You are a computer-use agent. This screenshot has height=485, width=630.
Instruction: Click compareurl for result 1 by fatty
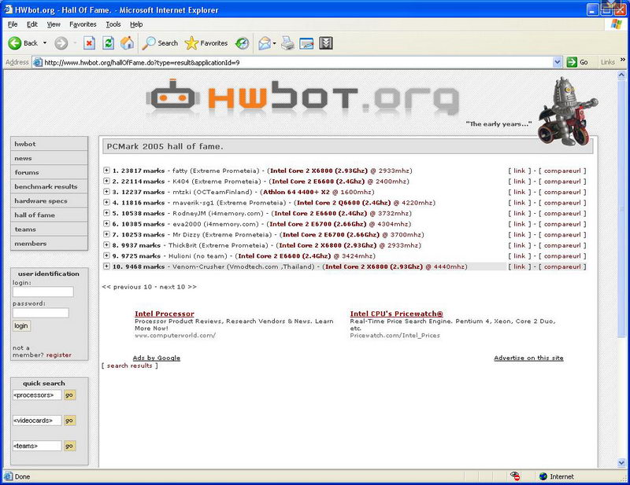(x=562, y=171)
